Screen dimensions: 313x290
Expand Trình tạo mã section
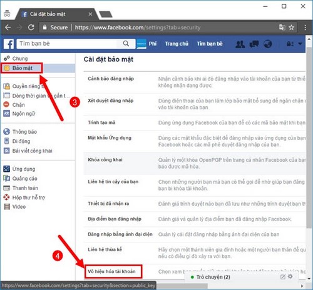195,122
